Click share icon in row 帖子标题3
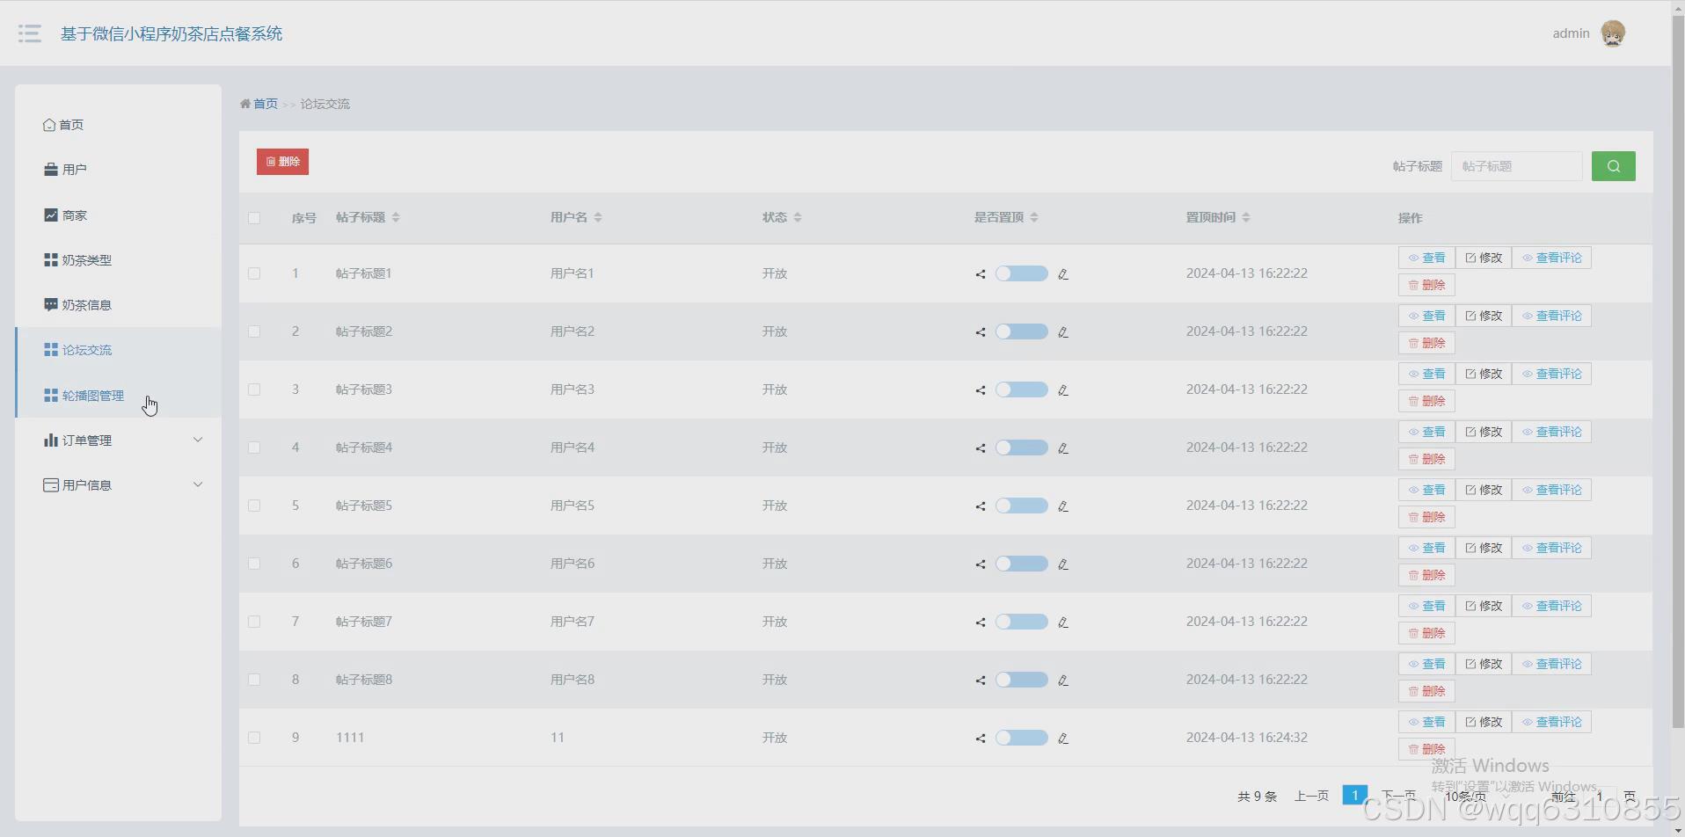Viewport: 1685px width, 837px height. [980, 390]
